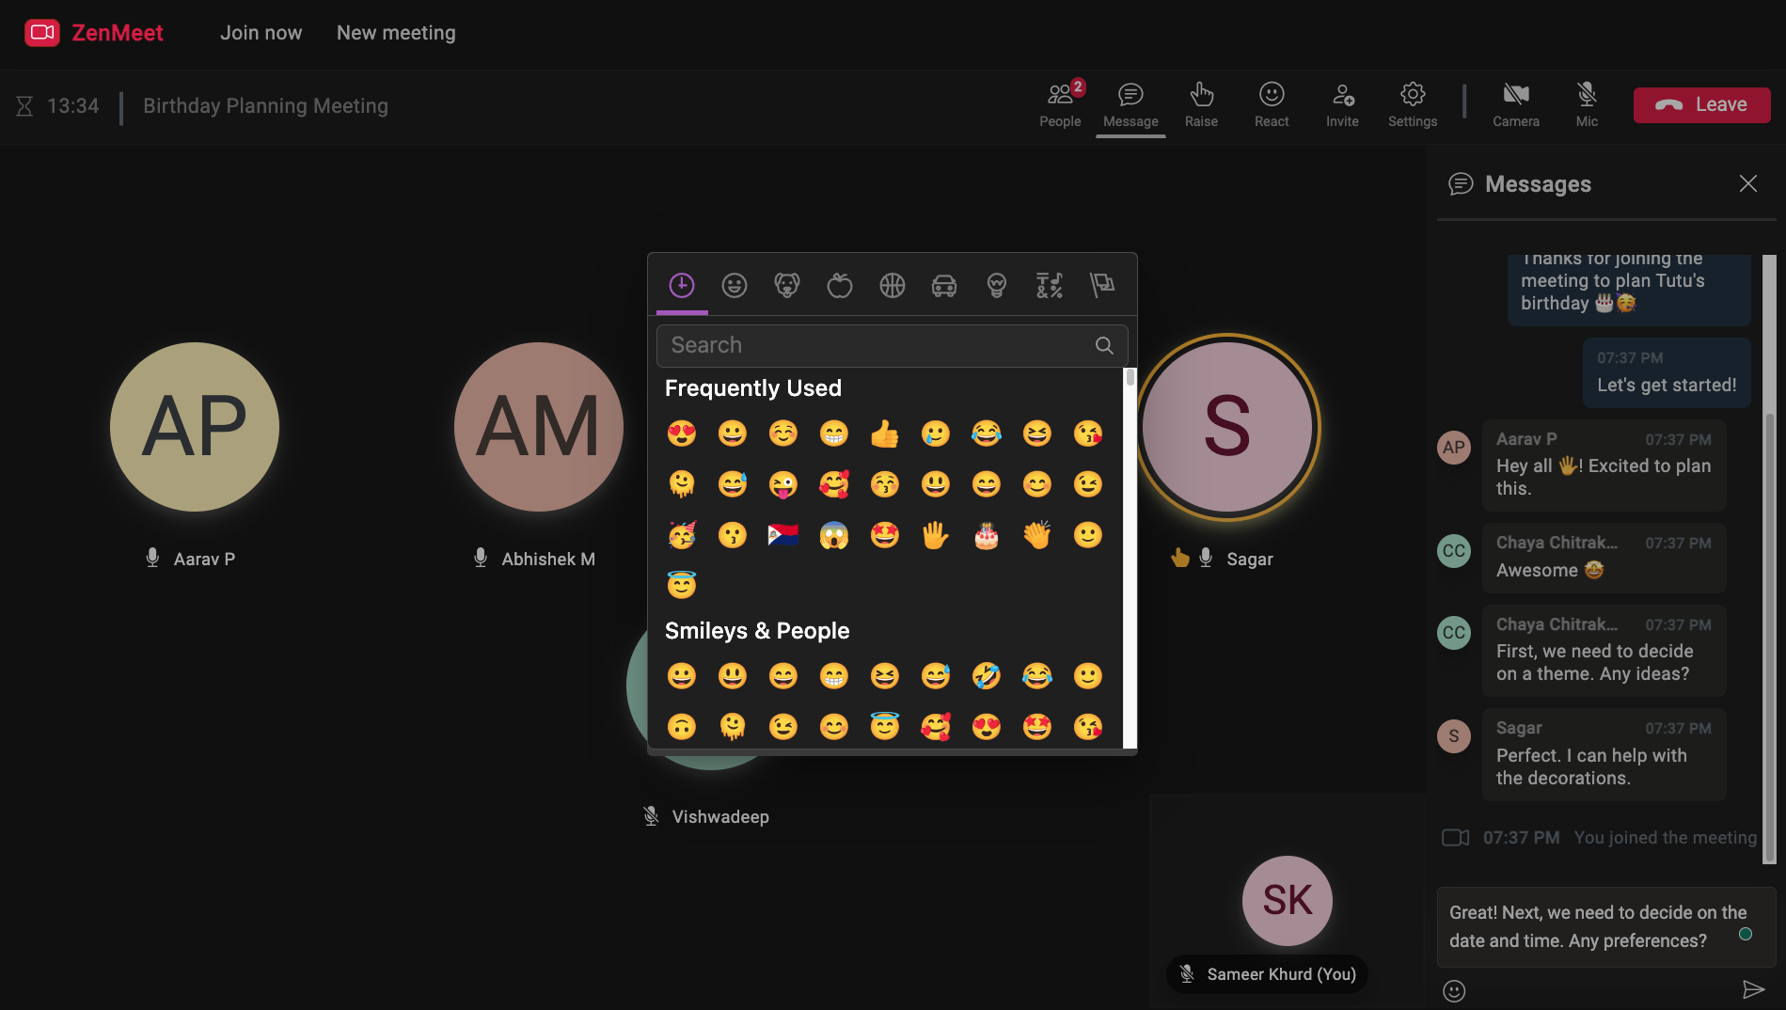The width and height of the screenshot is (1786, 1010).
Task: Pick the raised hand emoji
Action: point(936,535)
